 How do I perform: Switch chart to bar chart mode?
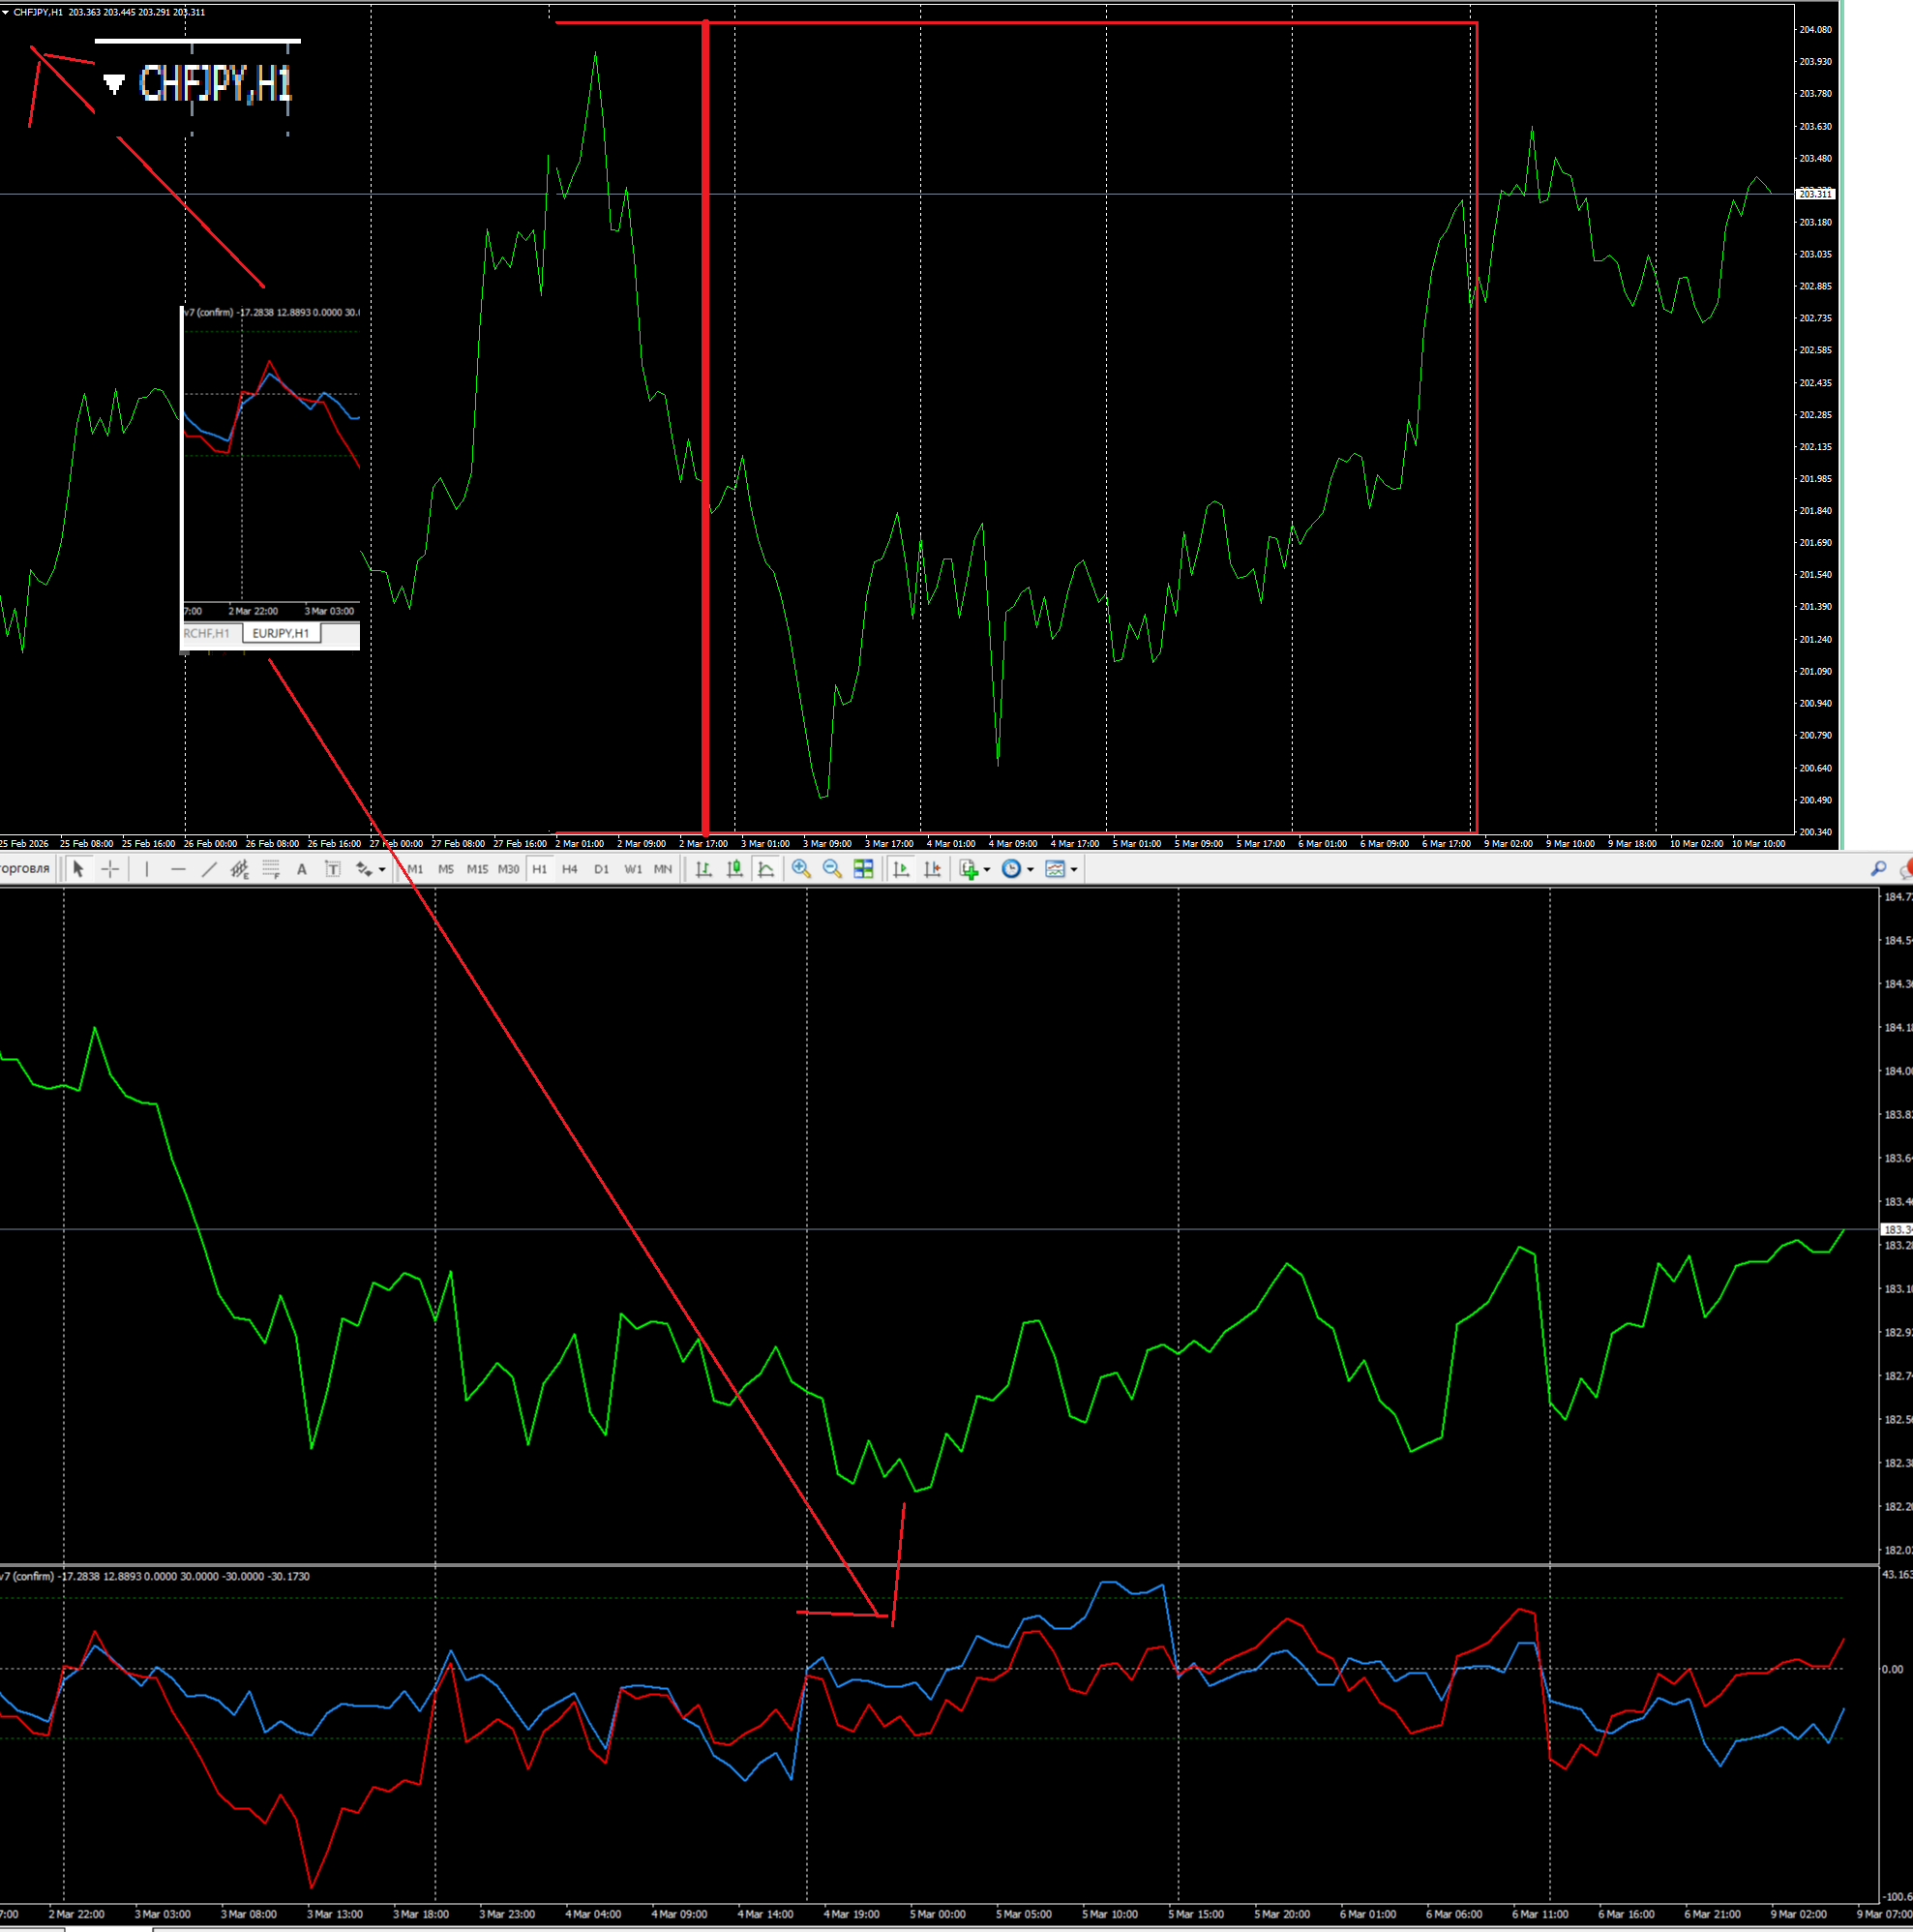point(703,869)
